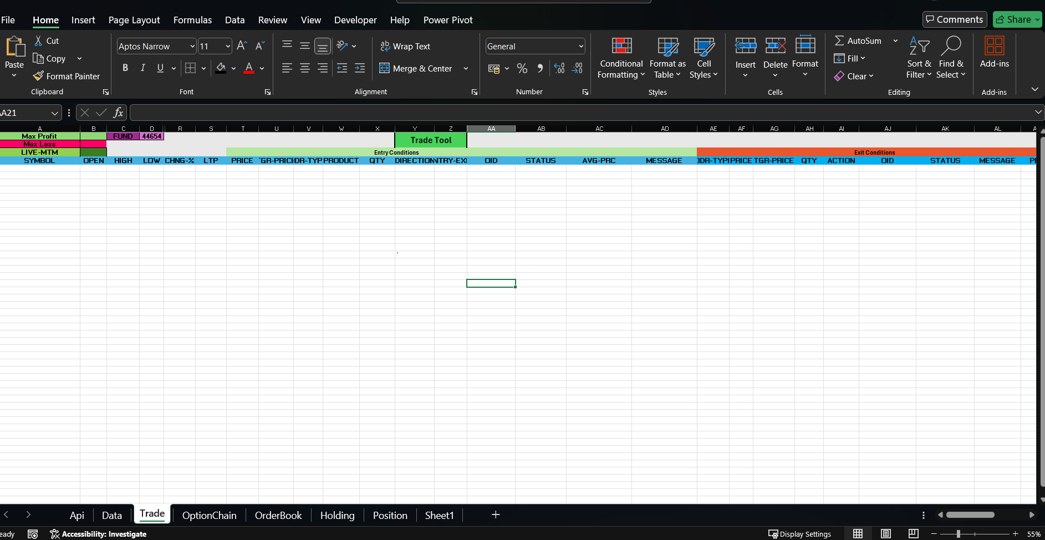Open the font size dropdown
This screenshot has height=540, width=1045.
click(228, 46)
